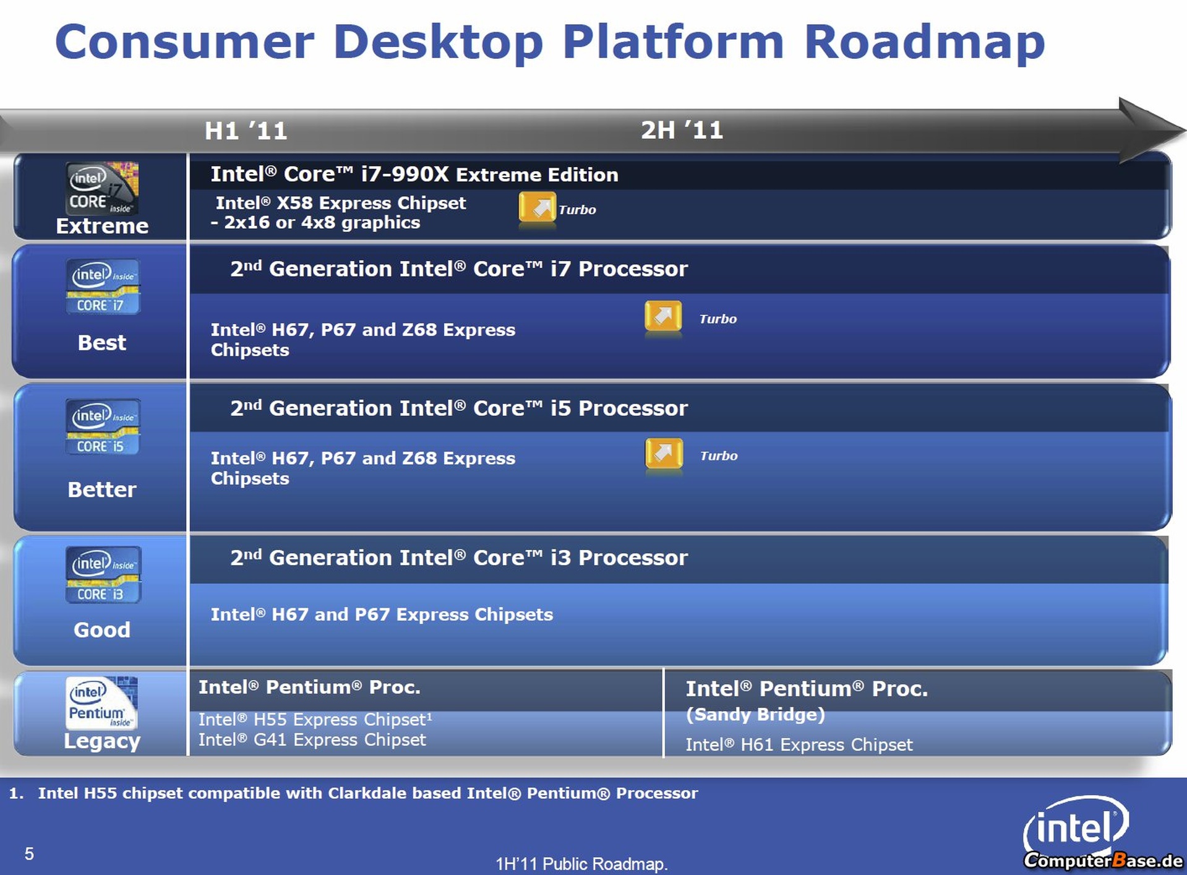
Task: Click the "Good" tier label
Action: click(x=102, y=630)
